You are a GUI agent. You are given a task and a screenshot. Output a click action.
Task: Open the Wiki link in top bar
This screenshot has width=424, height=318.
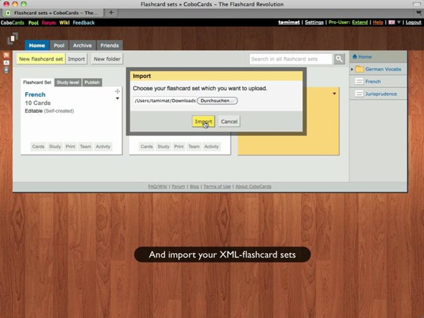pos(64,23)
